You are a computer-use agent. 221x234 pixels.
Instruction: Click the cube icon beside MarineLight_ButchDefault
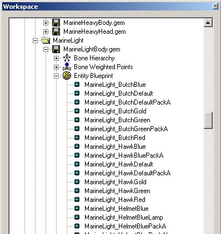77,93
